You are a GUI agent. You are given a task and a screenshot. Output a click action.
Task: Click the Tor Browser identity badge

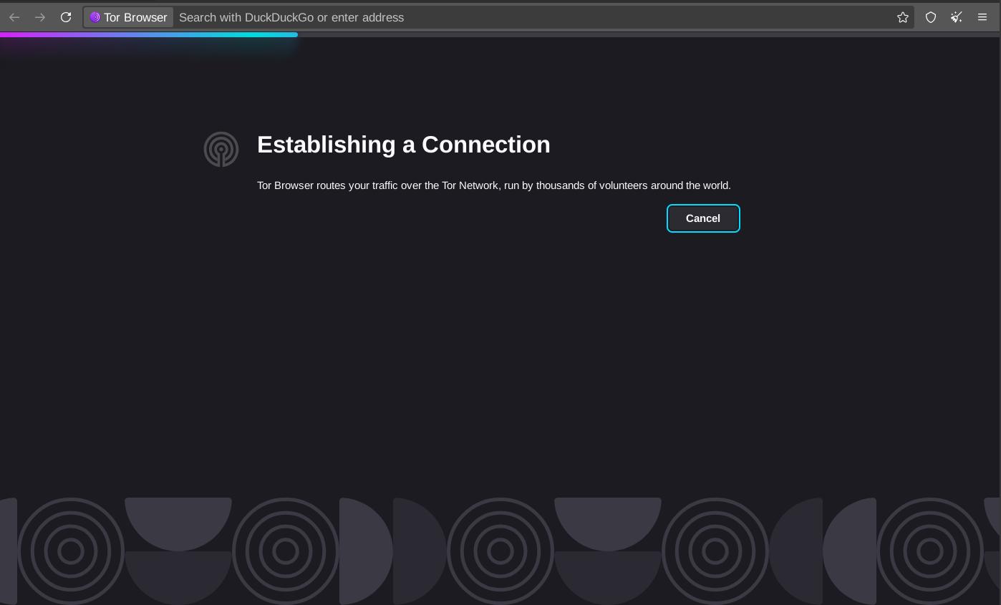[129, 17]
